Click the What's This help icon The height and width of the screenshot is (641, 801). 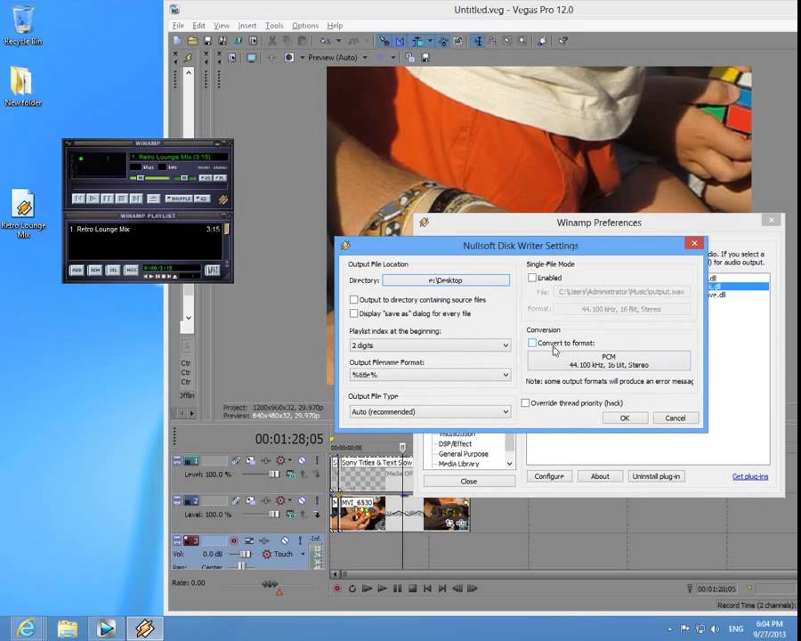coord(562,41)
